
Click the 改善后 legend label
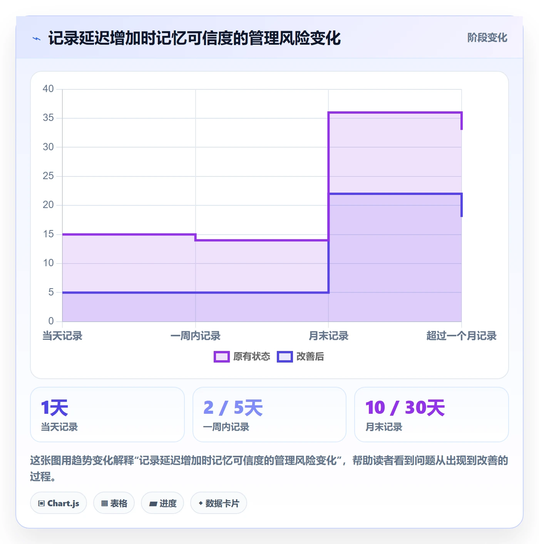pos(310,357)
